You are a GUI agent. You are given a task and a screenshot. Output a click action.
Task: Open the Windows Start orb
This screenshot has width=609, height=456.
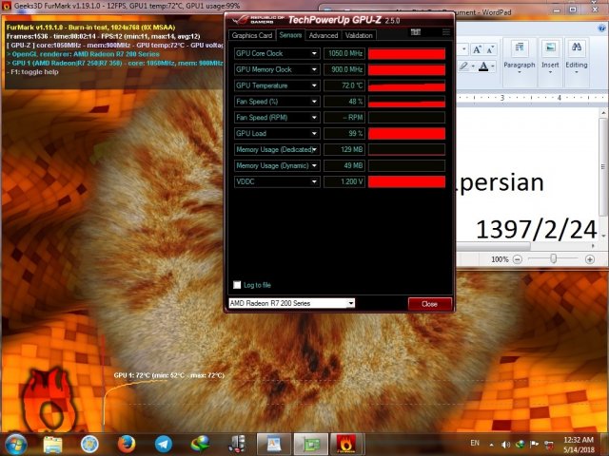pyautogui.click(x=15, y=444)
